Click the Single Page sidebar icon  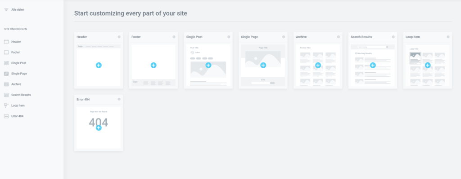tap(6, 74)
